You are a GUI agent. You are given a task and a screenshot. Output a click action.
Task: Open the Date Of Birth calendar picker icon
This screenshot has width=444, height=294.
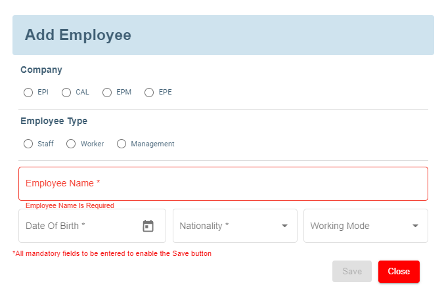pos(148,226)
